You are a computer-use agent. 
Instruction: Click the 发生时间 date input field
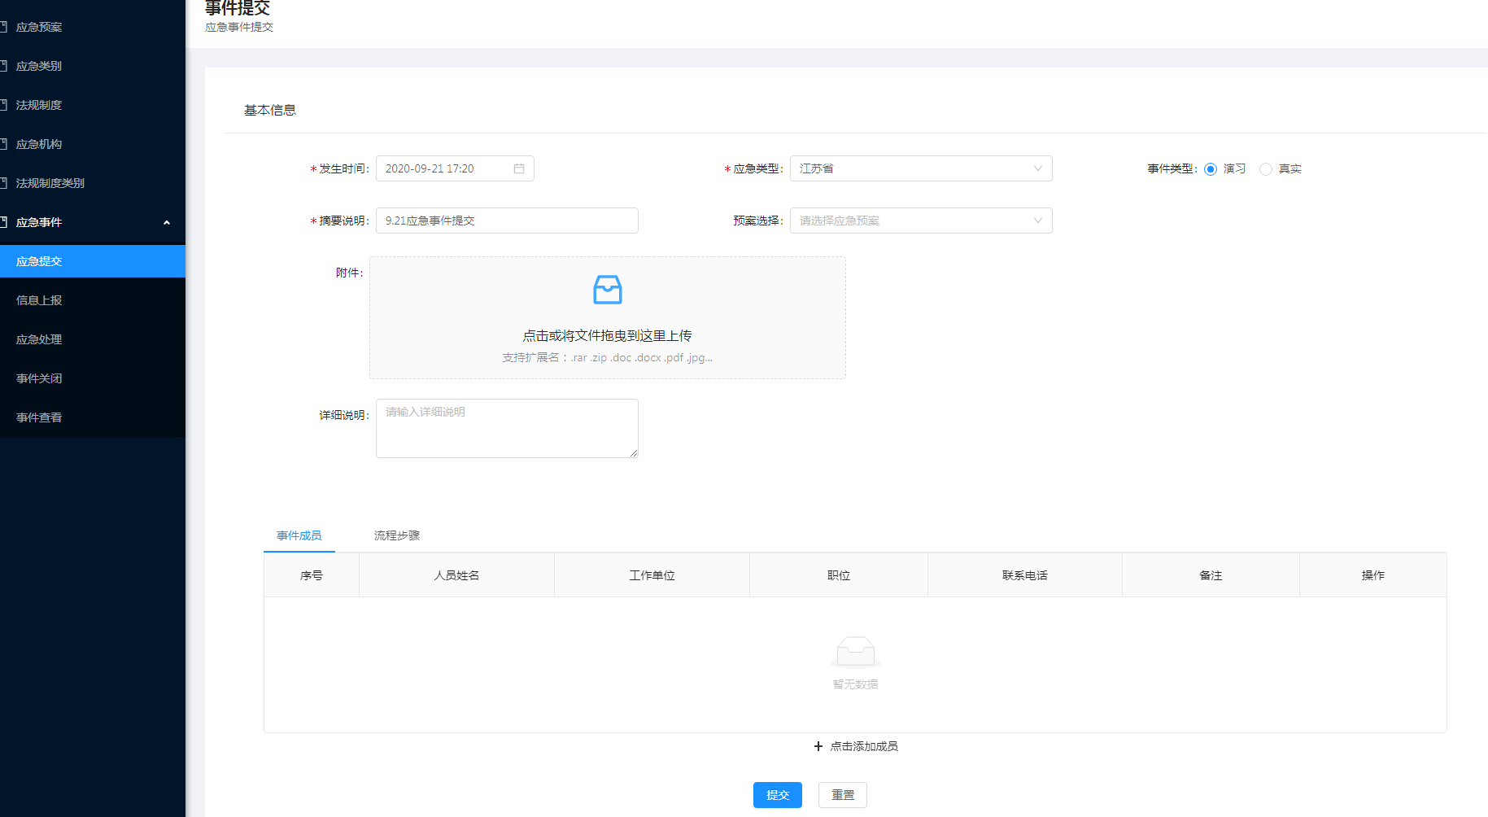pyautogui.click(x=455, y=168)
